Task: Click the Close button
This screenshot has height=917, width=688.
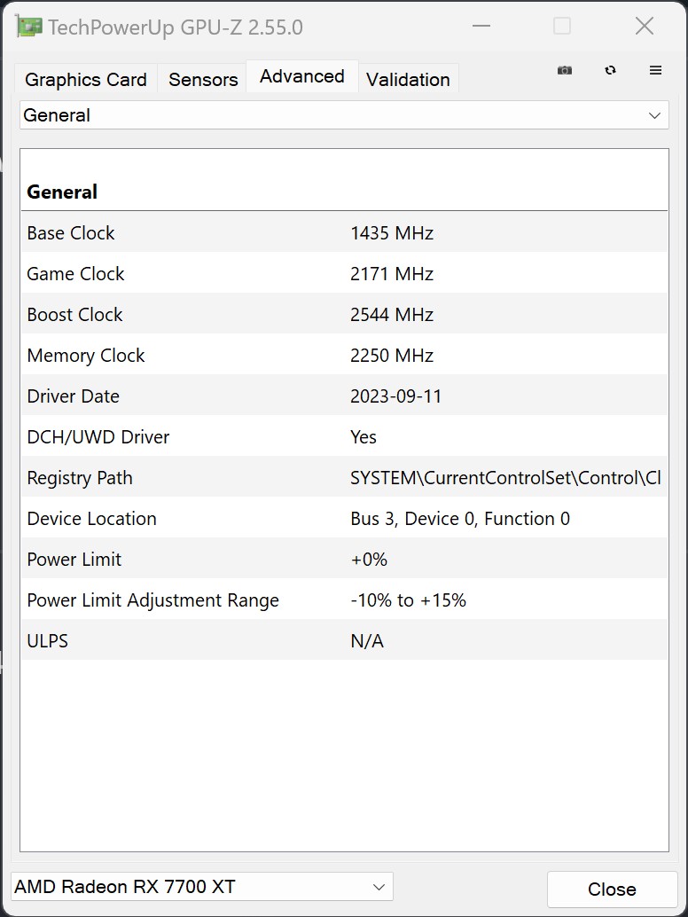Action: (x=612, y=889)
